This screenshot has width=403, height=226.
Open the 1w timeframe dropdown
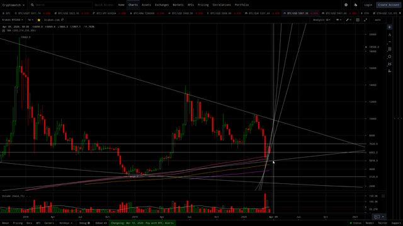[30, 20]
